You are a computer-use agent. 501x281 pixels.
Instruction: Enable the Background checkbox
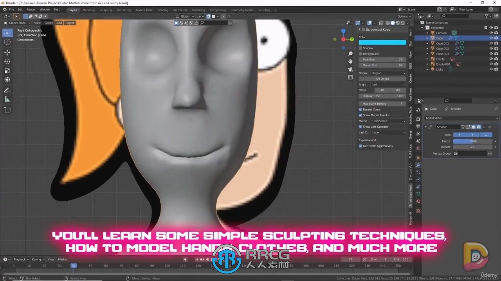[x=360, y=54]
